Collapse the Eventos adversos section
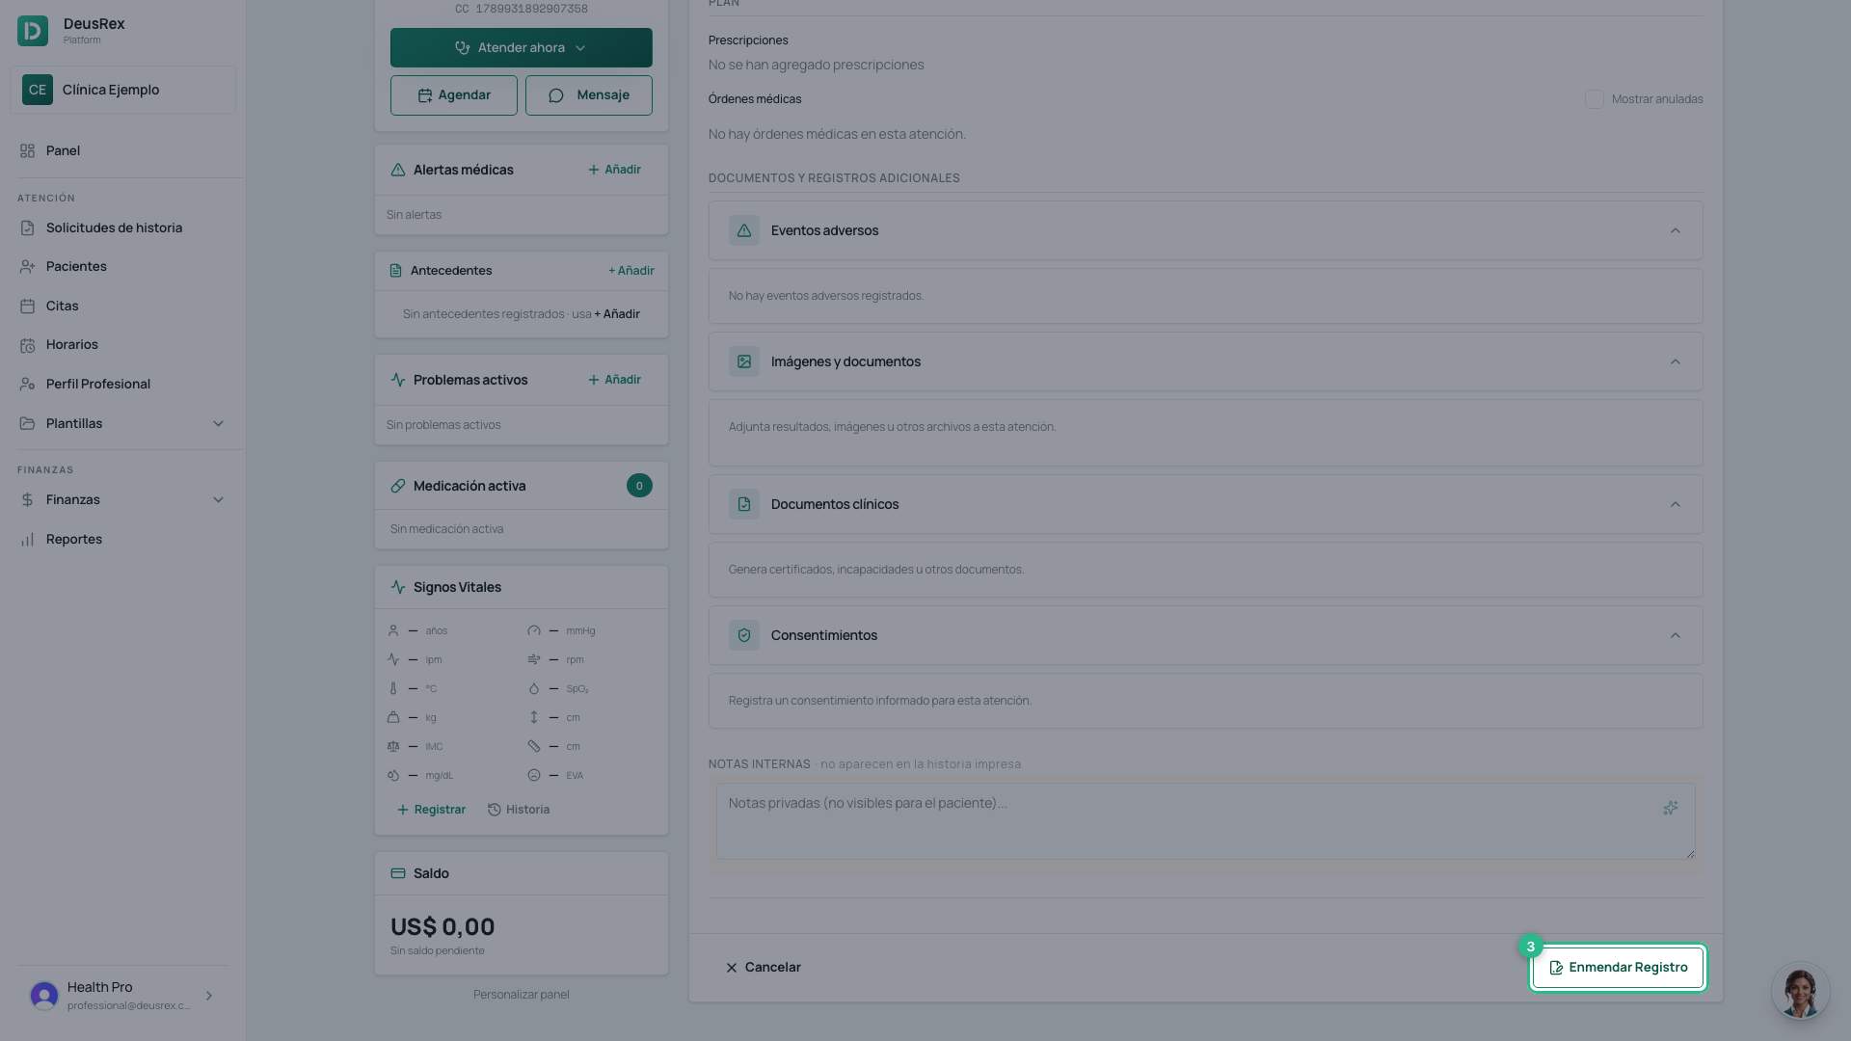 1676,230
